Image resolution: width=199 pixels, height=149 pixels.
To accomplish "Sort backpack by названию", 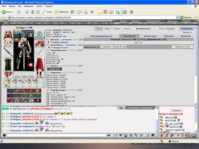I will [106, 47].
